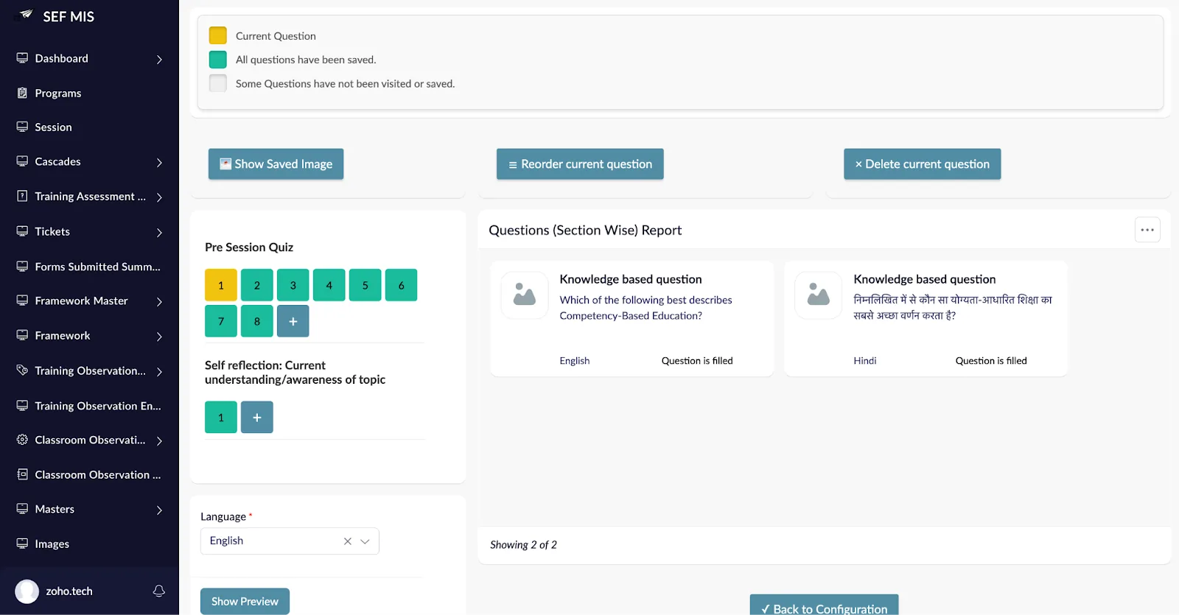Click the Tickets sidebar icon
This screenshot has width=1179, height=615.
pyautogui.click(x=22, y=231)
